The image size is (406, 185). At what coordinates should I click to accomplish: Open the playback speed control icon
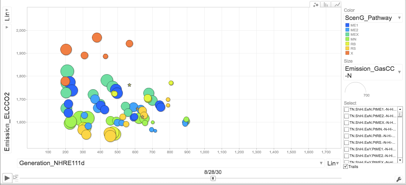(x=16, y=178)
